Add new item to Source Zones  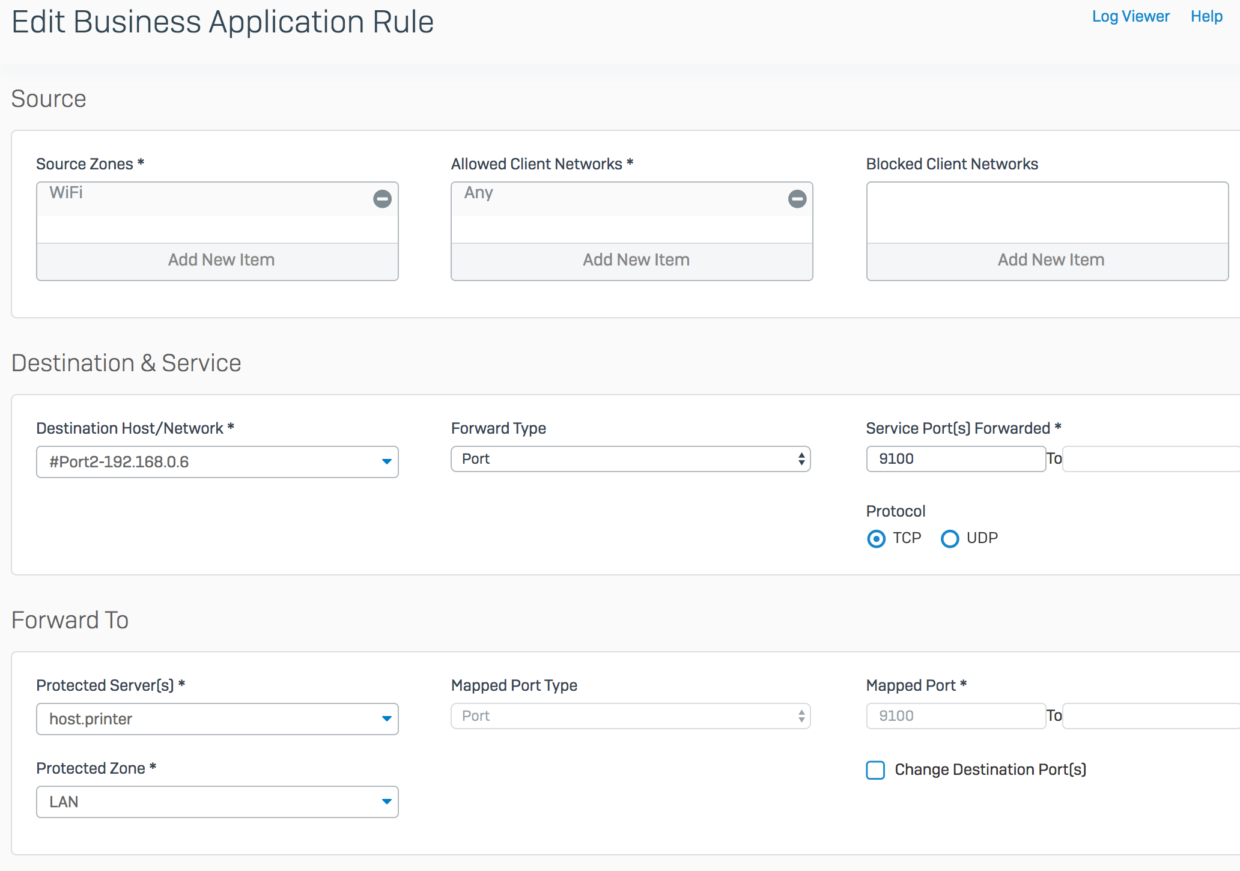pyautogui.click(x=217, y=260)
